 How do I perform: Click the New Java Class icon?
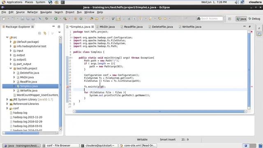coord(81,18)
